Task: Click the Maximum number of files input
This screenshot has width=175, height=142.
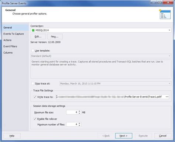Action: pos(72,124)
